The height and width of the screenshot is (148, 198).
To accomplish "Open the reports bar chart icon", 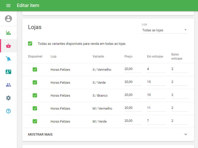I will tap(8, 33).
